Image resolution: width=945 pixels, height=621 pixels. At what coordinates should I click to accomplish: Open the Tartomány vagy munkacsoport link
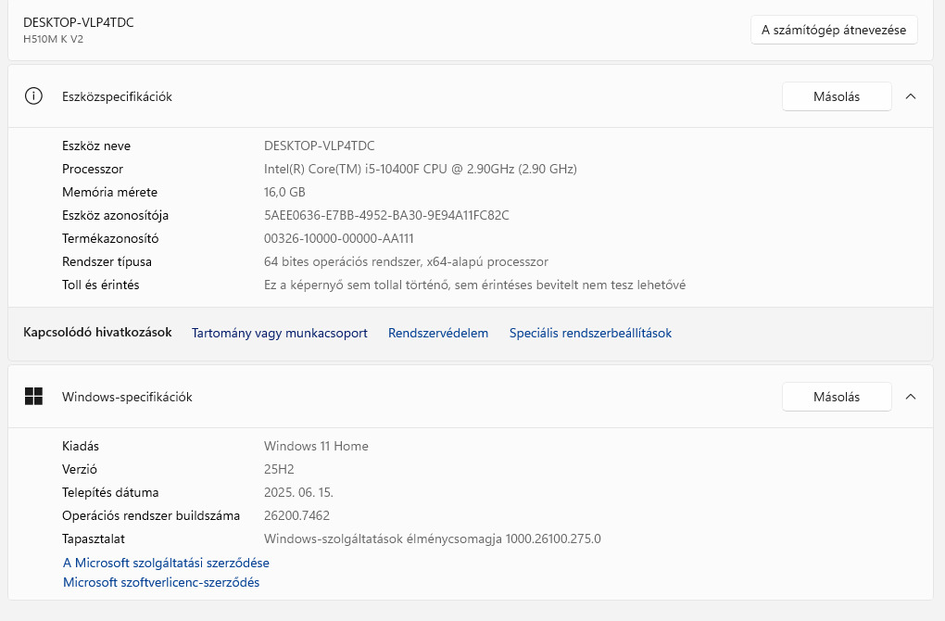pyautogui.click(x=280, y=333)
